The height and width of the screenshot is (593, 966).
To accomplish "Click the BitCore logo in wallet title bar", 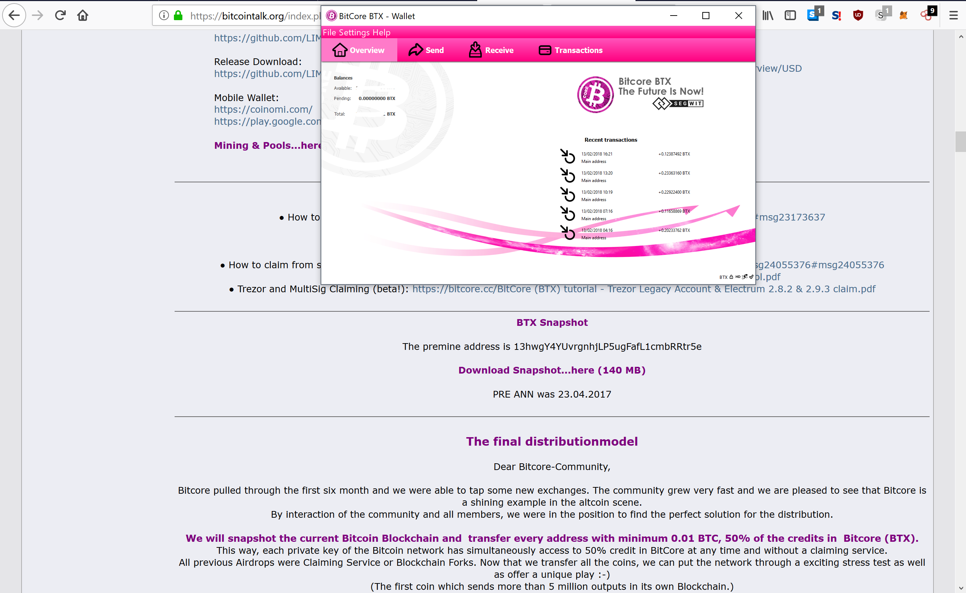I will [x=332, y=16].
